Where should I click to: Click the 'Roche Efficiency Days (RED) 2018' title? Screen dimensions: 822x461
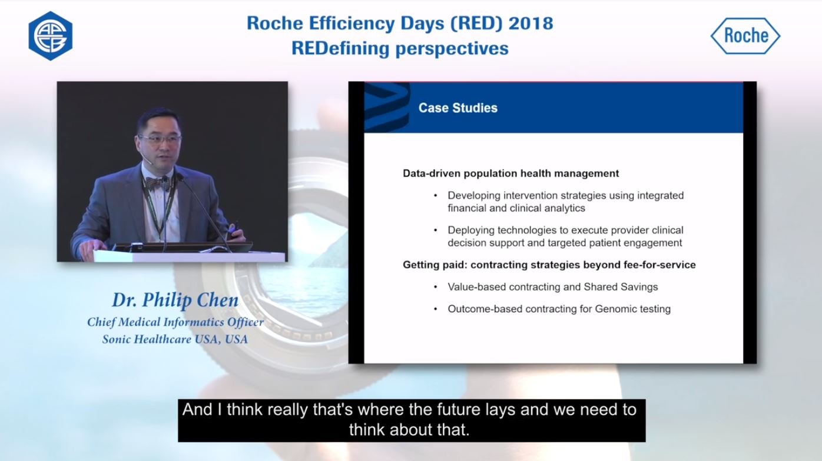pos(400,23)
